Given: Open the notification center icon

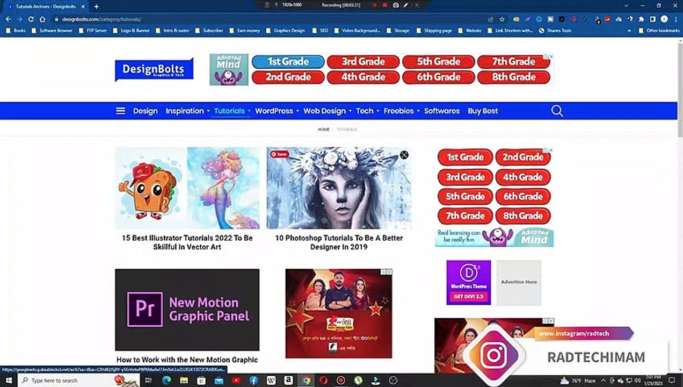Looking at the screenshot, I should click(672, 381).
